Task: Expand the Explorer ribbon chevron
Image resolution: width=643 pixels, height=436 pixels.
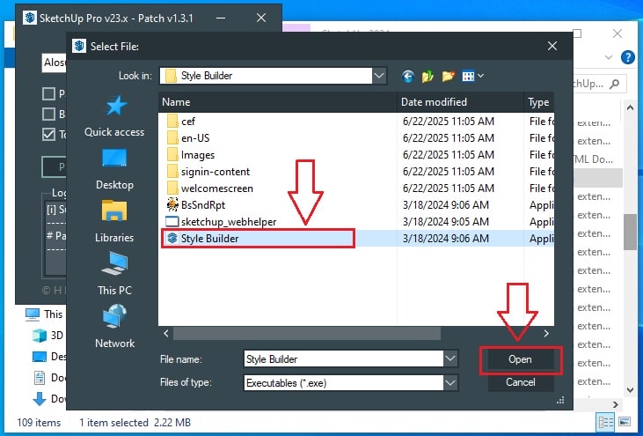Action: pyautogui.click(x=609, y=57)
